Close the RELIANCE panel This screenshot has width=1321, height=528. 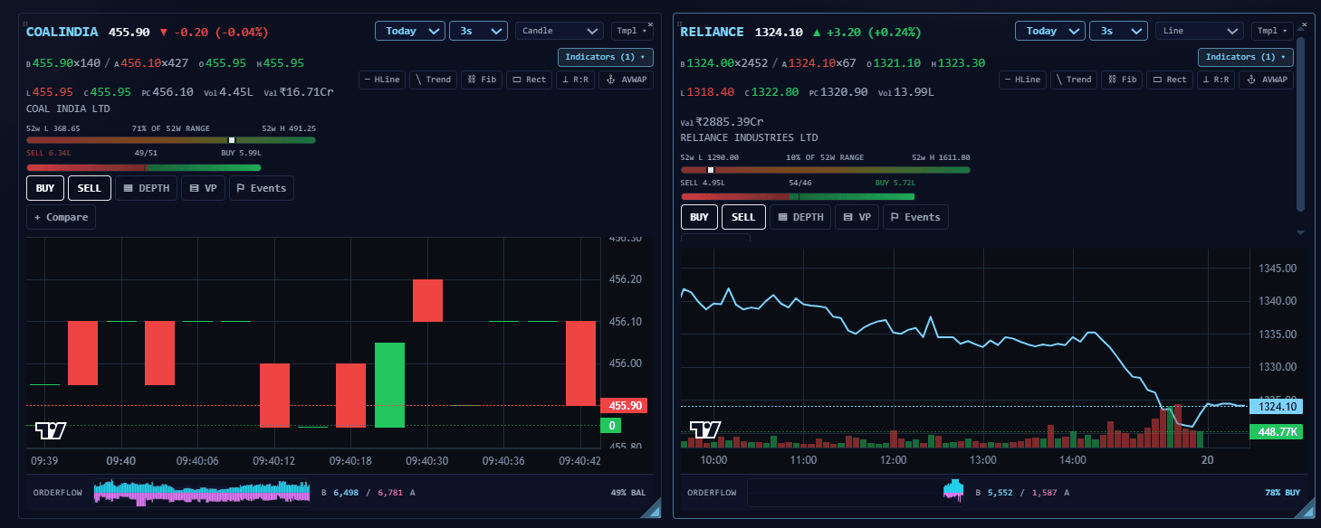tap(1305, 24)
